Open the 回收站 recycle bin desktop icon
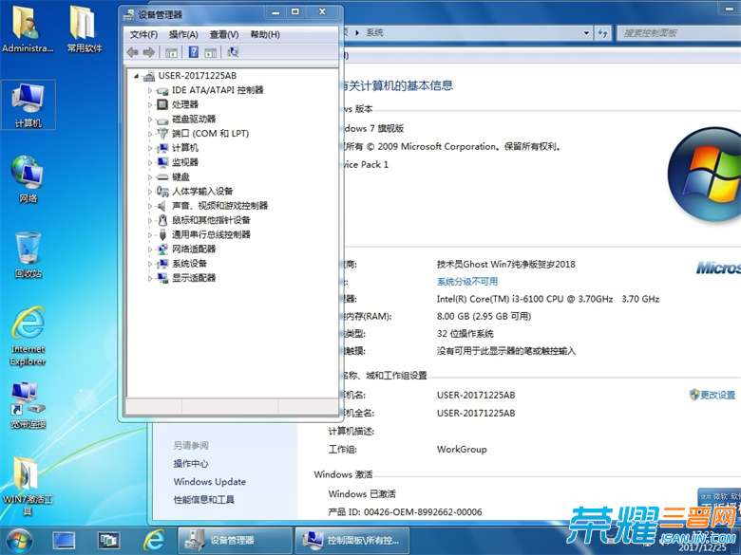741x555 pixels. [28, 255]
